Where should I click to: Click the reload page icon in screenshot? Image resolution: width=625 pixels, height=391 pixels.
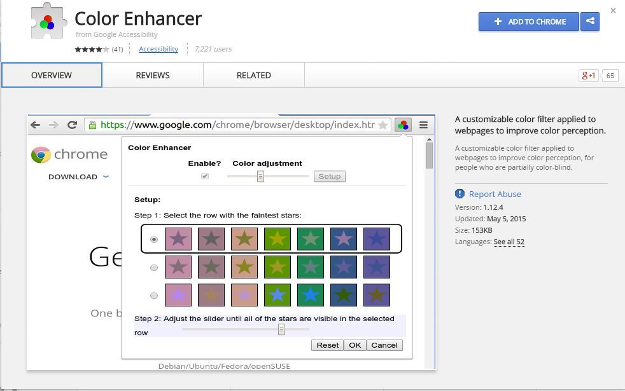click(x=72, y=125)
